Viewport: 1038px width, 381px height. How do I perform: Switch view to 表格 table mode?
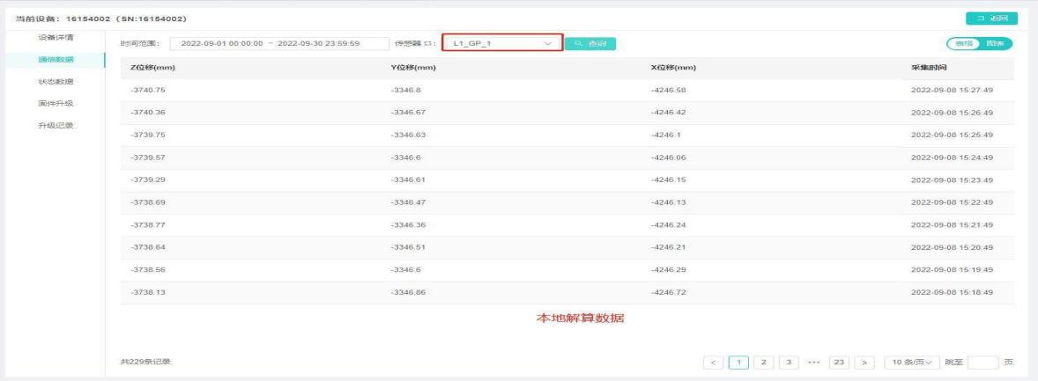[963, 43]
